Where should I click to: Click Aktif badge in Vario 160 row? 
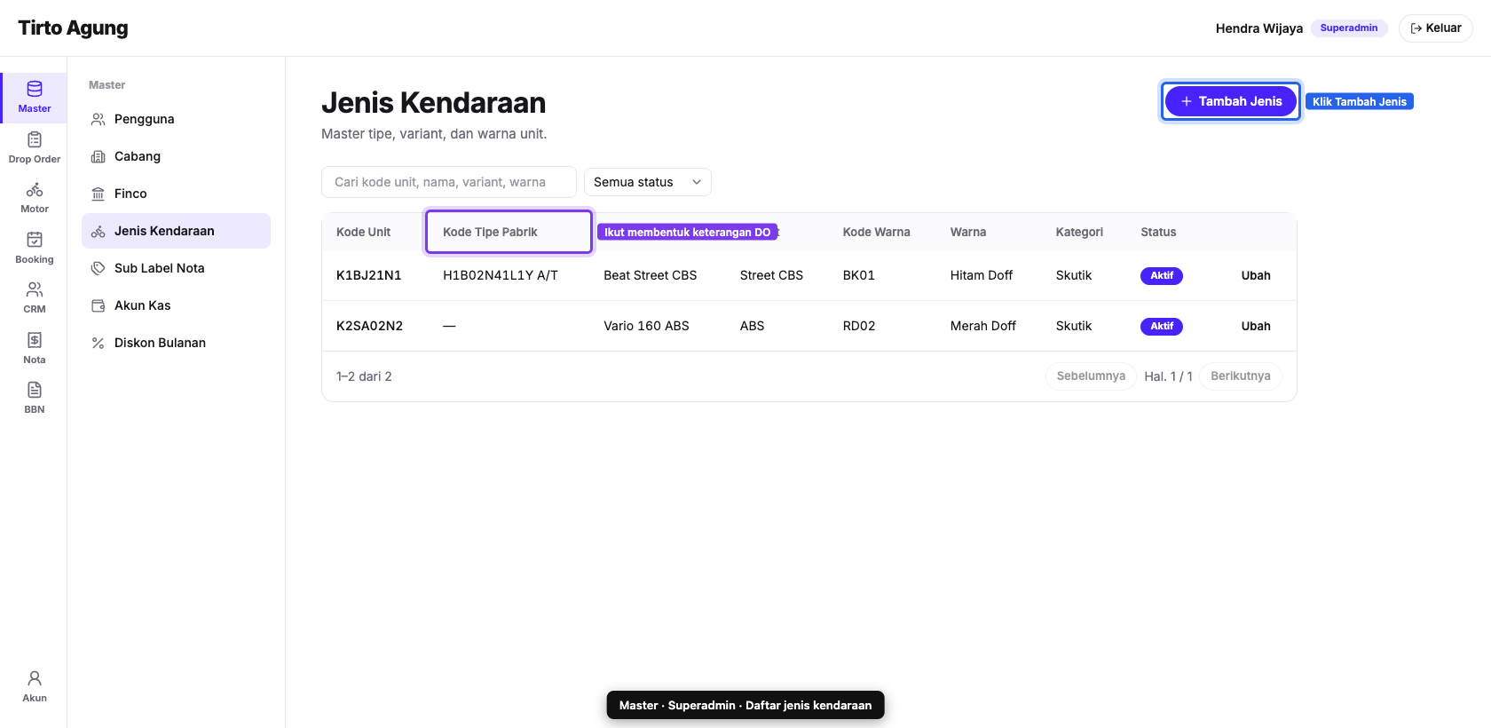1162,326
